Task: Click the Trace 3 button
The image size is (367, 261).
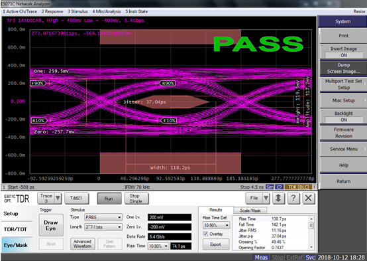Action: 46,199
